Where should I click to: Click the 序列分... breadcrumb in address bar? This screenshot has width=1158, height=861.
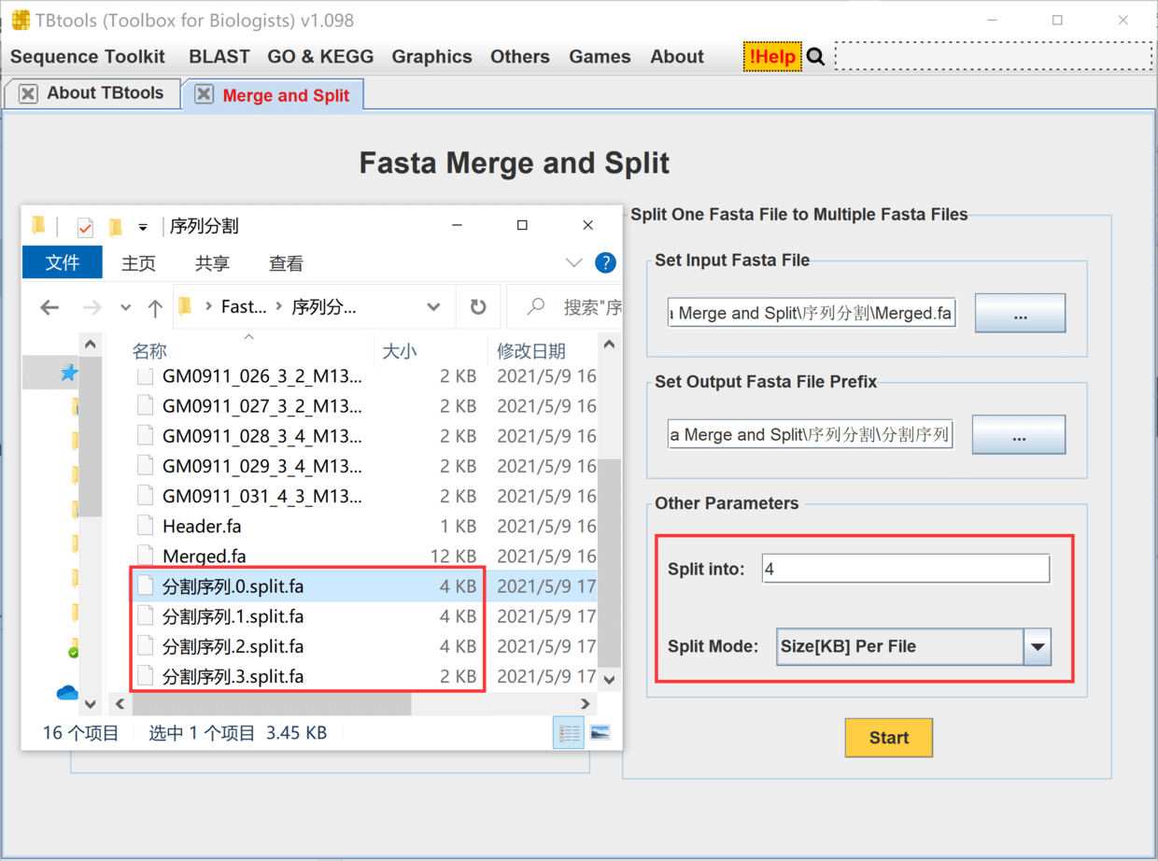pos(323,307)
